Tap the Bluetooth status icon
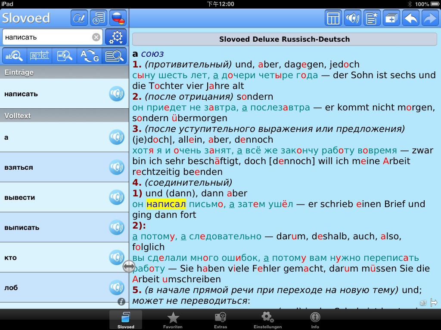441x330 pixels. point(410,4)
